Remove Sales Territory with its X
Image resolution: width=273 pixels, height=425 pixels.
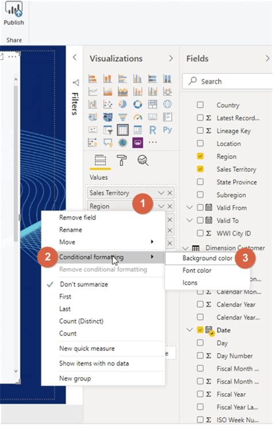(x=170, y=193)
